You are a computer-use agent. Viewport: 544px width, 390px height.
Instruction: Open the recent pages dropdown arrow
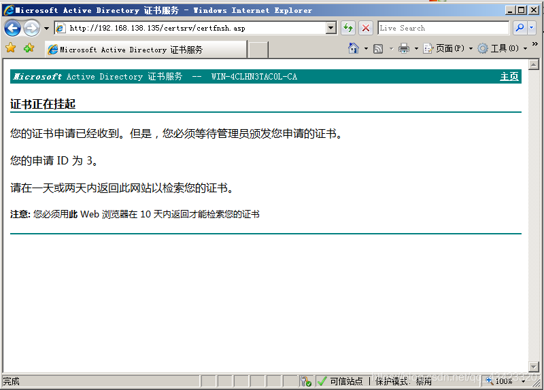click(x=46, y=29)
